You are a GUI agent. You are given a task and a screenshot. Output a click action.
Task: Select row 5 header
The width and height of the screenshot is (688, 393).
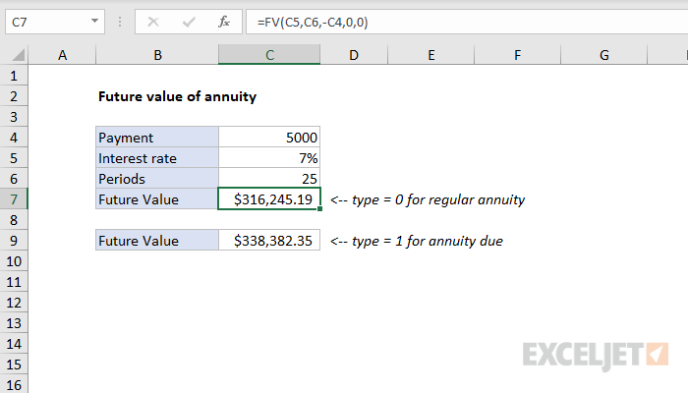pyautogui.click(x=14, y=158)
